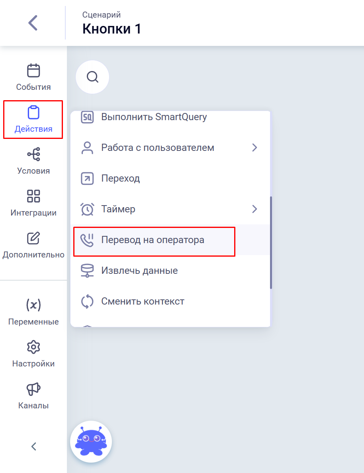Select Сменить контекст action
The height and width of the screenshot is (473, 364).
tap(143, 301)
